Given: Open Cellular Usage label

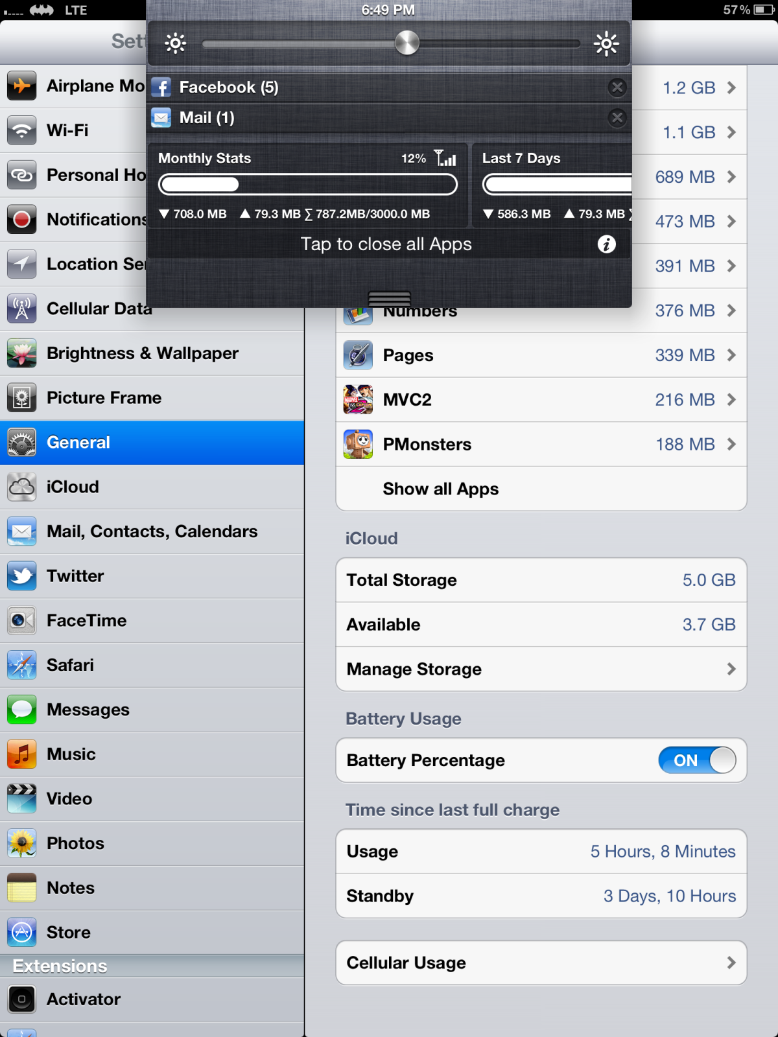Looking at the screenshot, I should click(x=407, y=963).
